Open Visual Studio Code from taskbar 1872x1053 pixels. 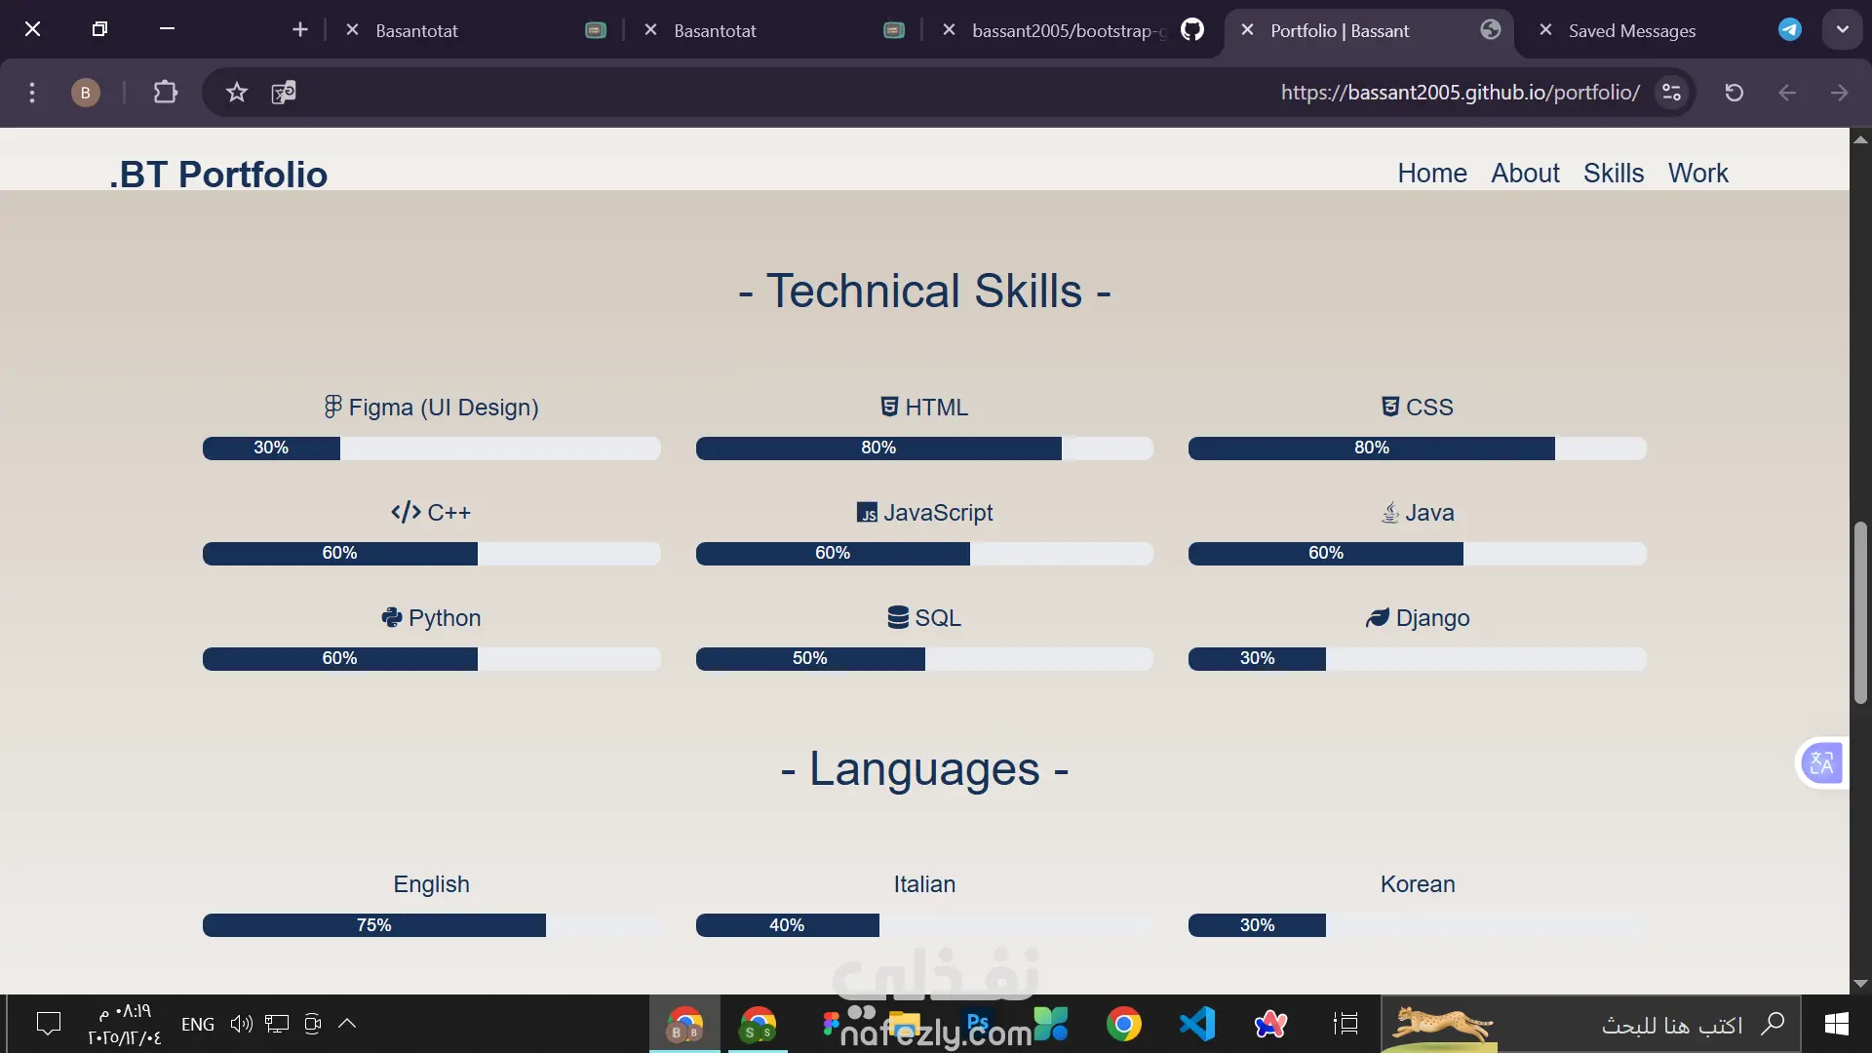[1197, 1024]
